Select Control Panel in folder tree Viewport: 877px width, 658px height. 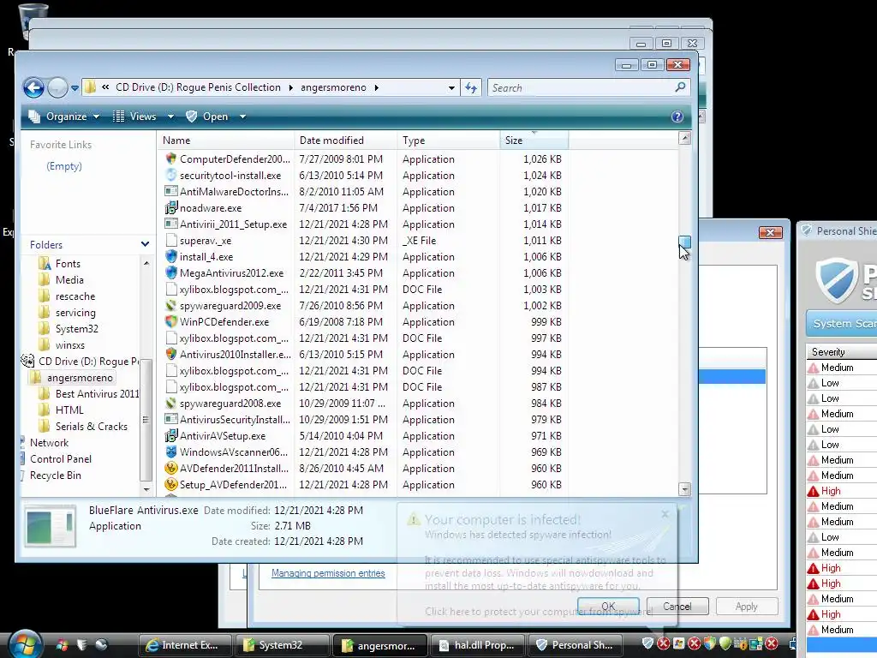click(61, 459)
